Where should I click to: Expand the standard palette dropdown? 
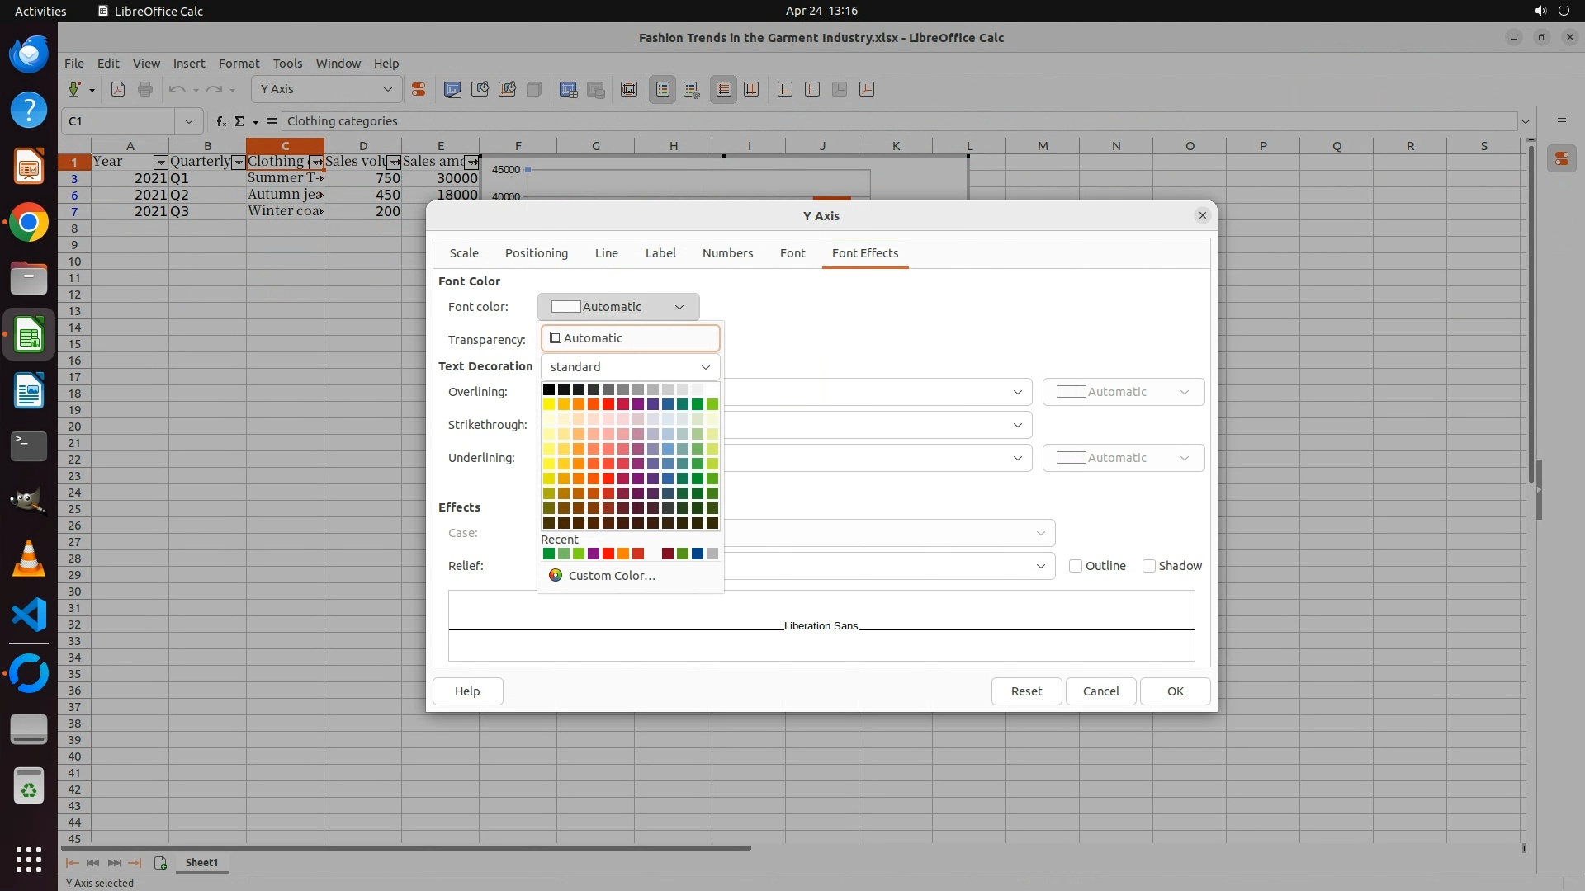pyautogui.click(x=630, y=367)
